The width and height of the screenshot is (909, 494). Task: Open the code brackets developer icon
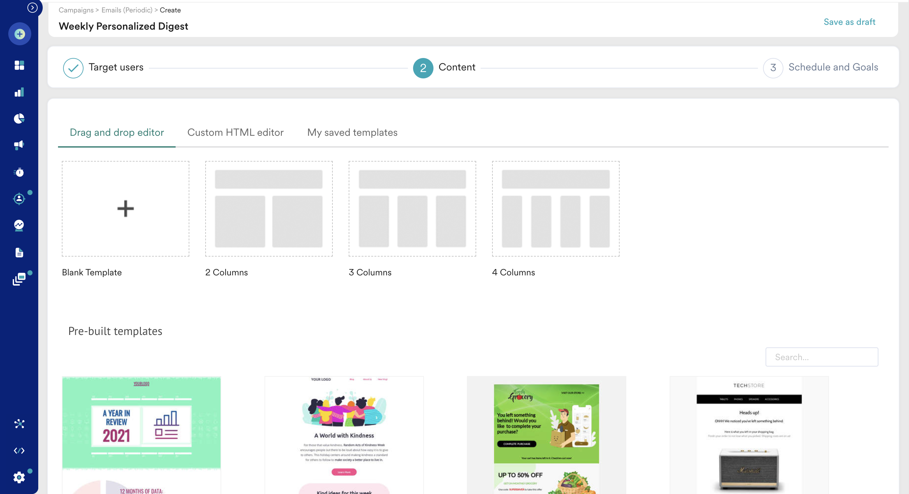point(19,451)
